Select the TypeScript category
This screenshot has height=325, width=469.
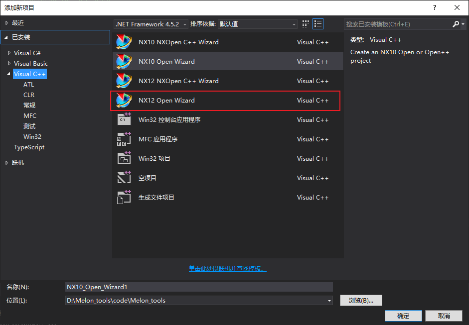point(29,147)
